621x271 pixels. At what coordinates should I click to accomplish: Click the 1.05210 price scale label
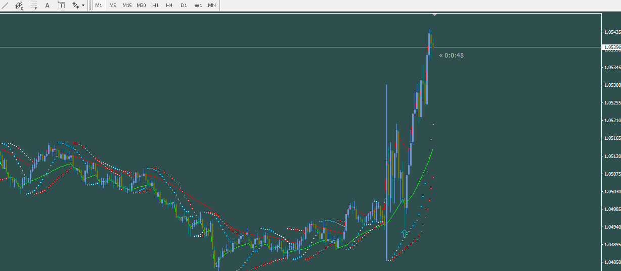pos(612,121)
